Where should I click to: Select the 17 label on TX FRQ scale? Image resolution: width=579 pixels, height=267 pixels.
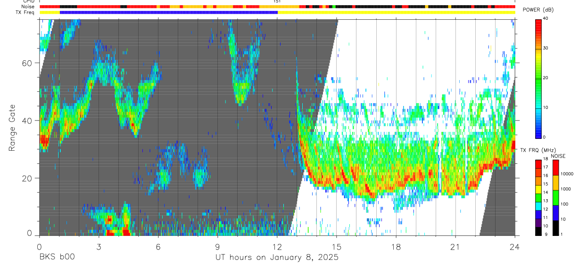pos(546,167)
